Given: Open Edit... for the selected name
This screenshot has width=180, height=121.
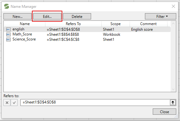Looking at the screenshot, I should pos(47,16).
